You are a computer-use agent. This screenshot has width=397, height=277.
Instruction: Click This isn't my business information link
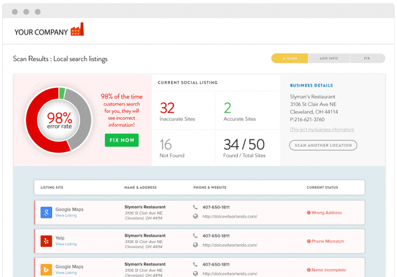(322, 129)
